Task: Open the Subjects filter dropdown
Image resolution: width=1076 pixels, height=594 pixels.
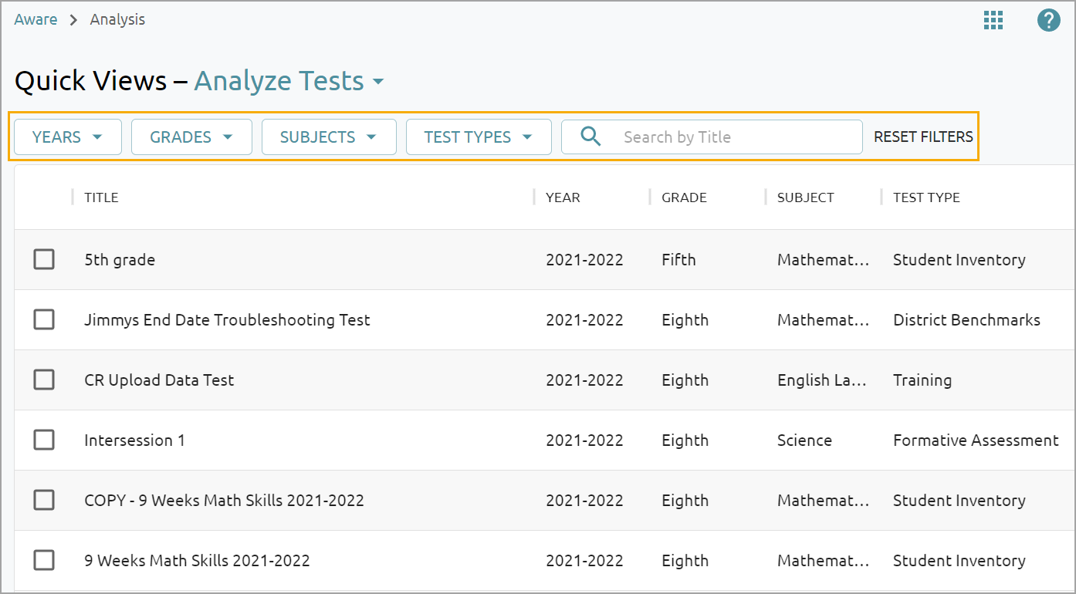Action: click(329, 137)
